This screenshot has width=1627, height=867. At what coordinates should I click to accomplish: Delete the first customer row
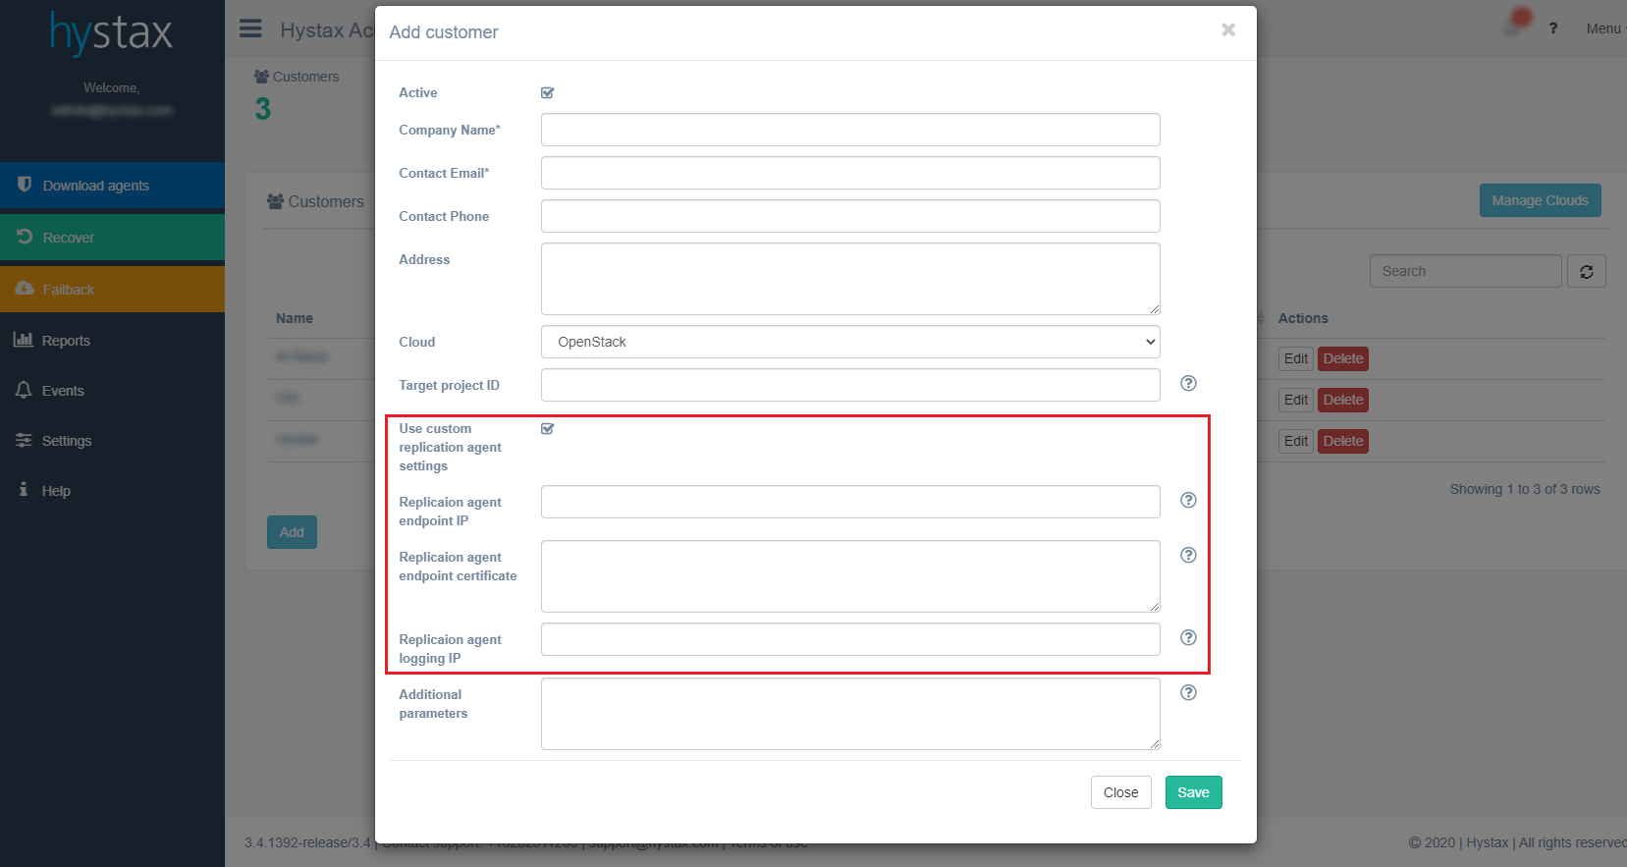click(1343, 358)
